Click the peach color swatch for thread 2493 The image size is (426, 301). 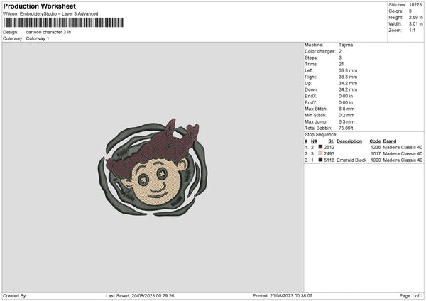(x=320, y=153)
